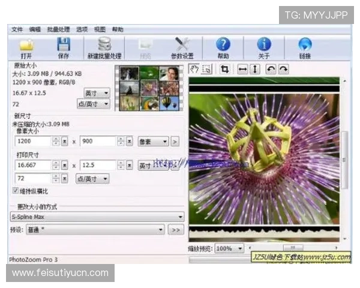
Task: Open the 选项 menu
Action: pyautogui.click(x=82, y=29)
